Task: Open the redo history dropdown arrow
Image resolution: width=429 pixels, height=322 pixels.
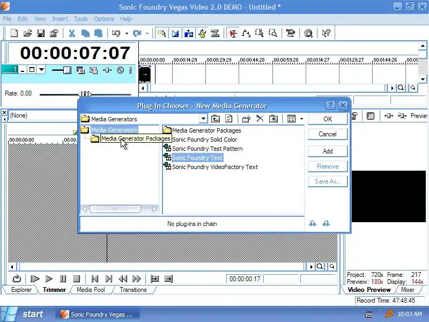Action: pos(147,33)
